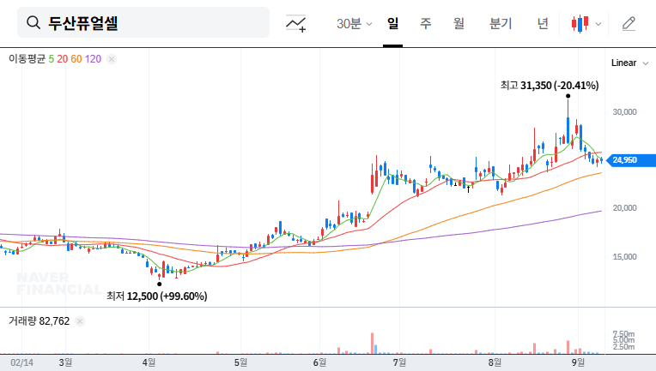The image size is (656, 371).
Task: Click the 30,000 price axis label
Action: pos(624,112)
